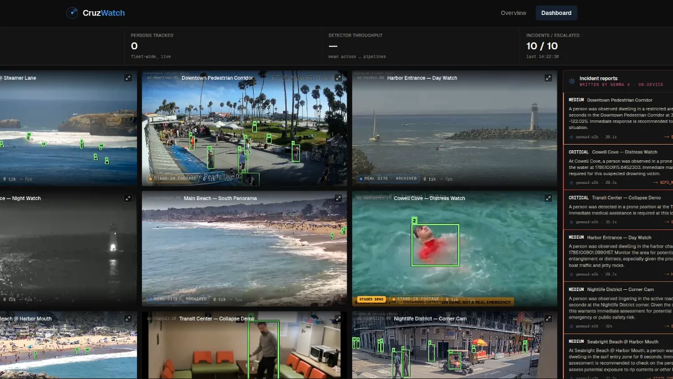This screenshot has width=673, height=379.
Task: Select the Transit Center Collapse Demo incident
Action: 619,210
